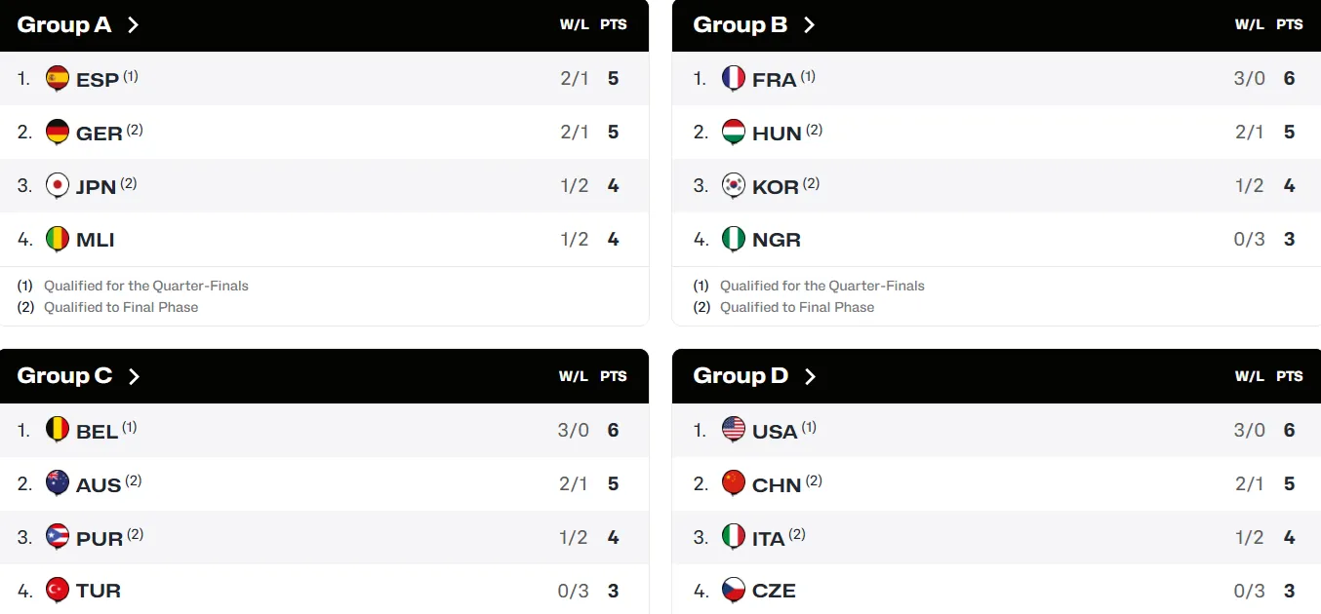Click the South Korea flag icon
This screenshot has height=614, width=1321.
click(x=734, y=186)
